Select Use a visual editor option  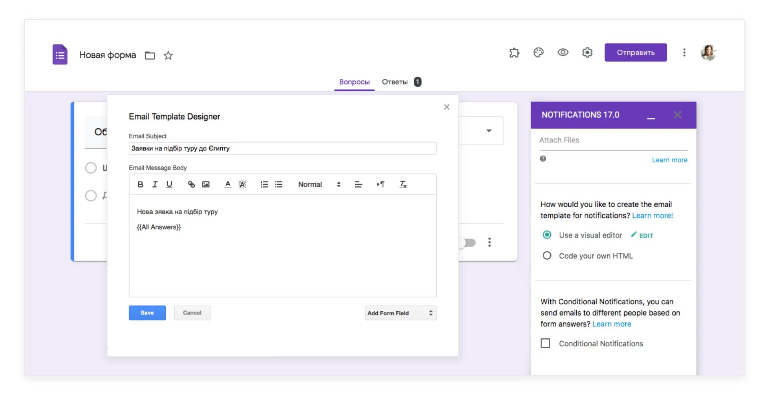[x=547, y=235]
